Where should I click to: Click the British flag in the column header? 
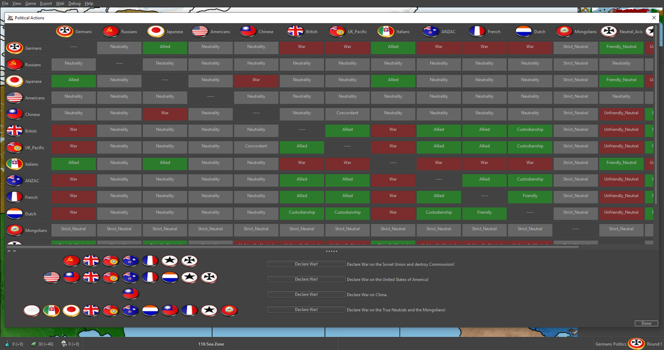pyautogui.click(x=295, y=31)
